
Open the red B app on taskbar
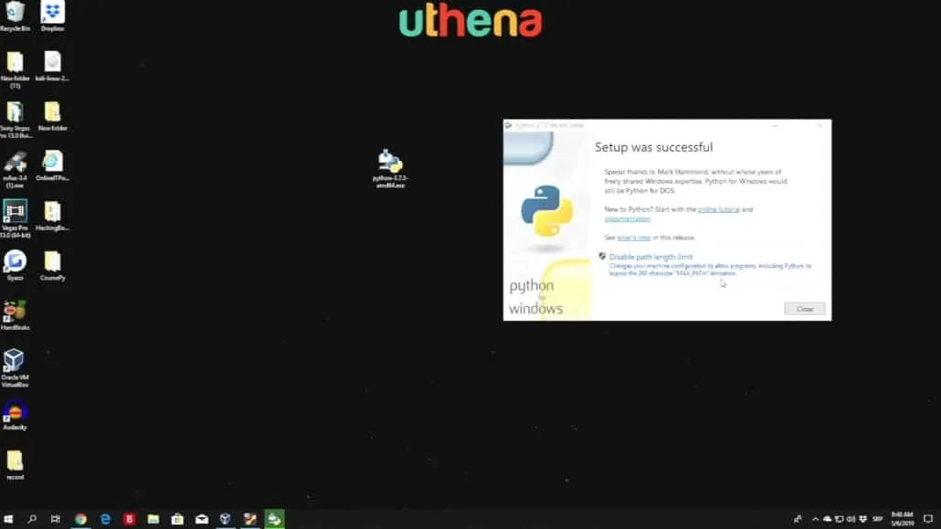(x=129, y=519)
